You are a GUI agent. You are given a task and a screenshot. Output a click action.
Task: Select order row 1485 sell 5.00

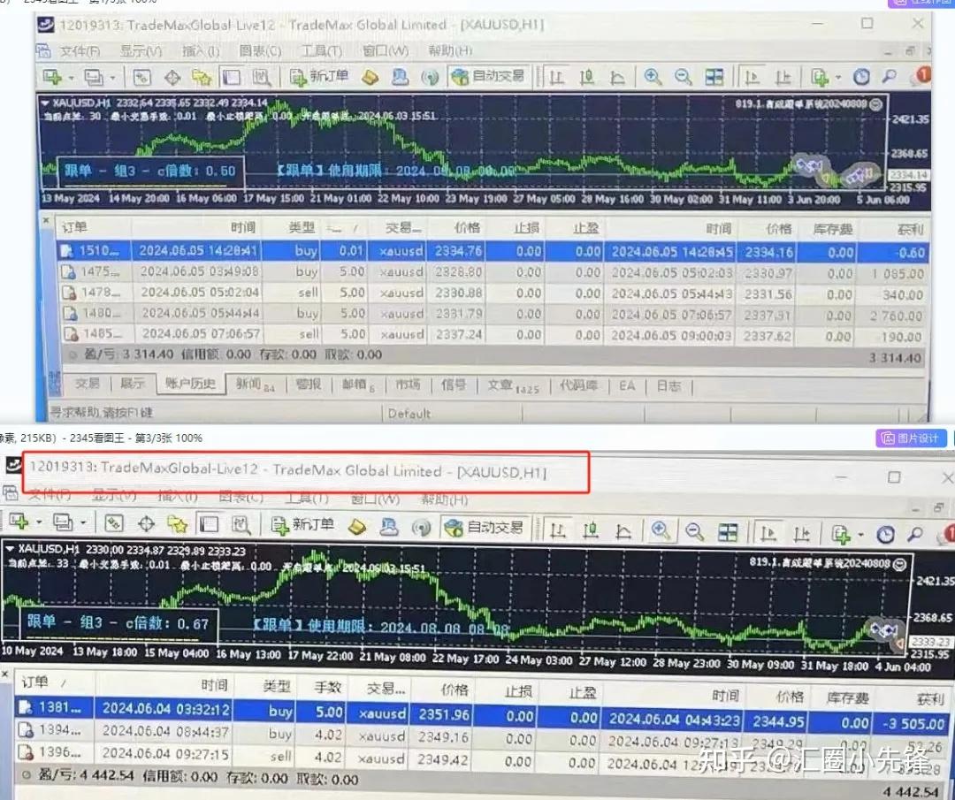[x=493, y=335]
